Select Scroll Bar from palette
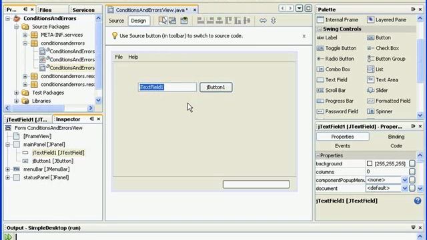This screenshot has height=240, width=427. point(332,91)
